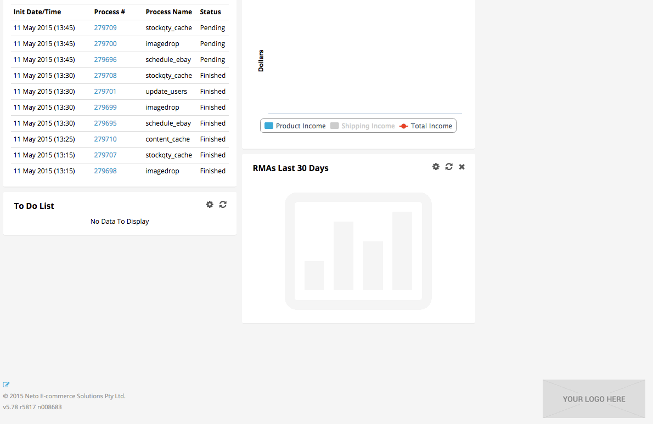Viewport: 653px width, 424px height.
Task: Click the Status column header
Action: (210, 12)
